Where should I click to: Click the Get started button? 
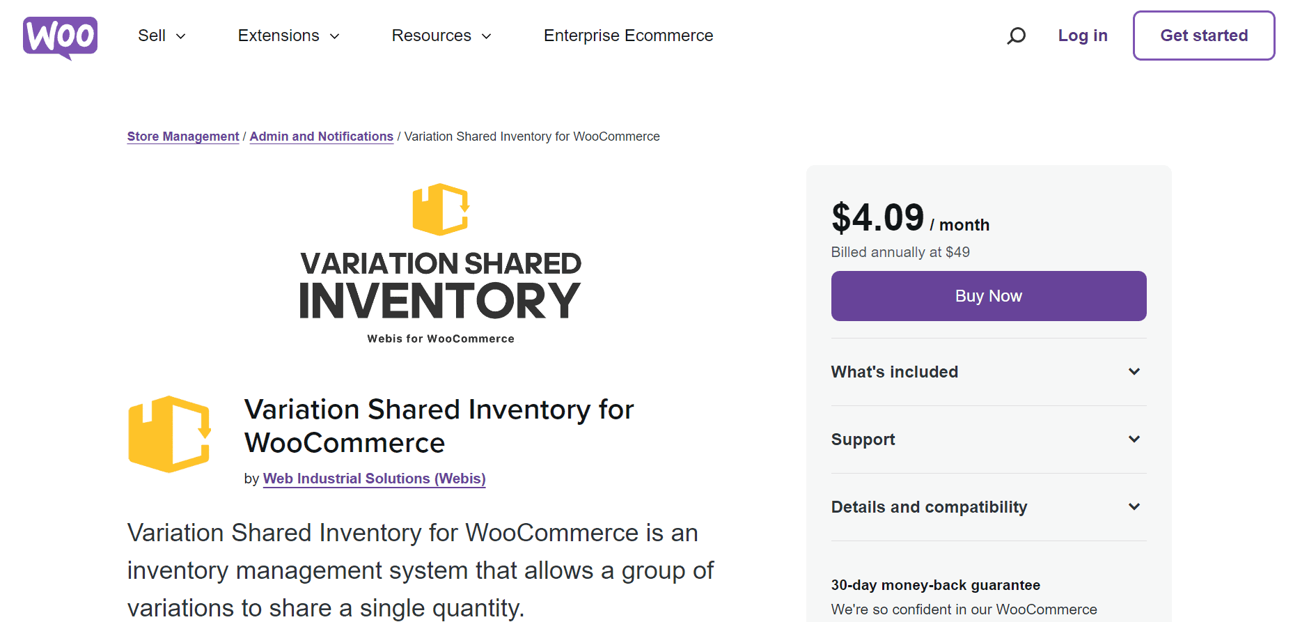coord(1203,36)
